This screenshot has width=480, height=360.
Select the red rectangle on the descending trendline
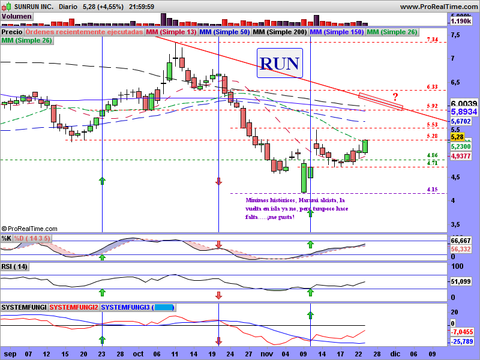tap(380, 101)
